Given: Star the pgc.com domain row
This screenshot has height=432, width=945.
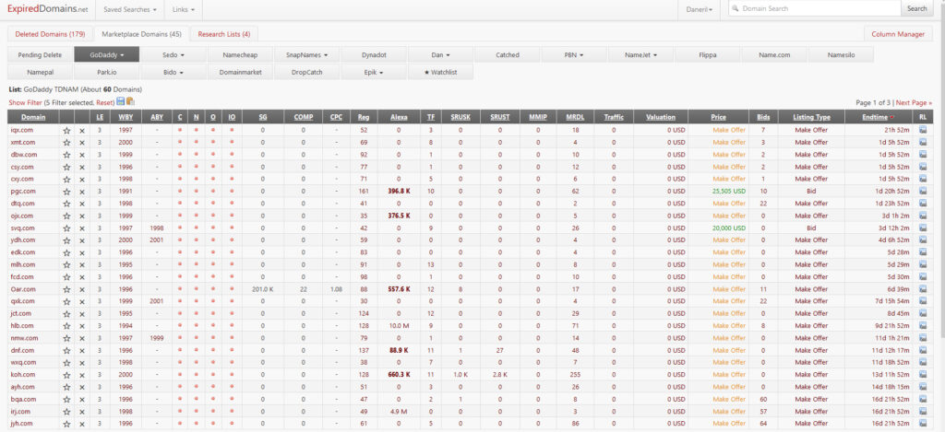Looking at the screenshot, I should pyautogui.click(x=66, y=192).
